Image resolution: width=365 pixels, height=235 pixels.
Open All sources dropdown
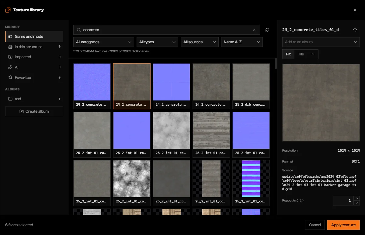point(200,42)
